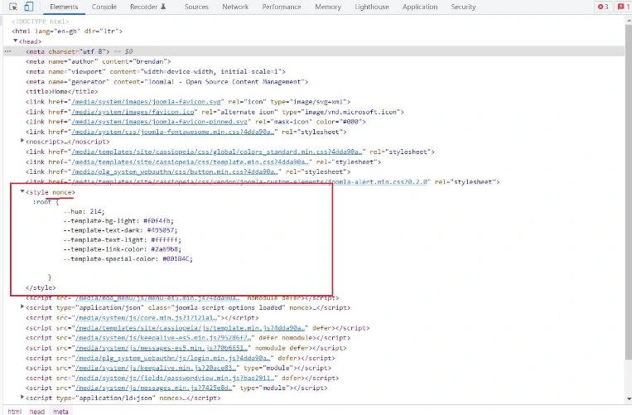Click the --template-bg-light #f0f4fb value
This screenshot has width=632, height=415.
point(158,221)
